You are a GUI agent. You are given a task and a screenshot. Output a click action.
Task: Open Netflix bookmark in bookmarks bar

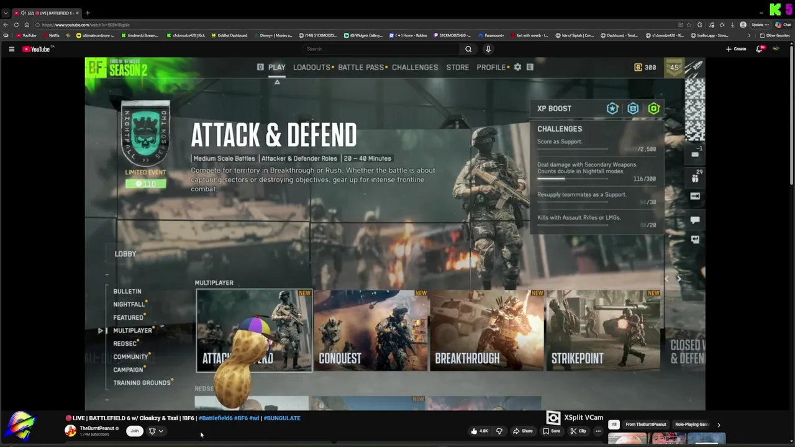coord(50,35)
